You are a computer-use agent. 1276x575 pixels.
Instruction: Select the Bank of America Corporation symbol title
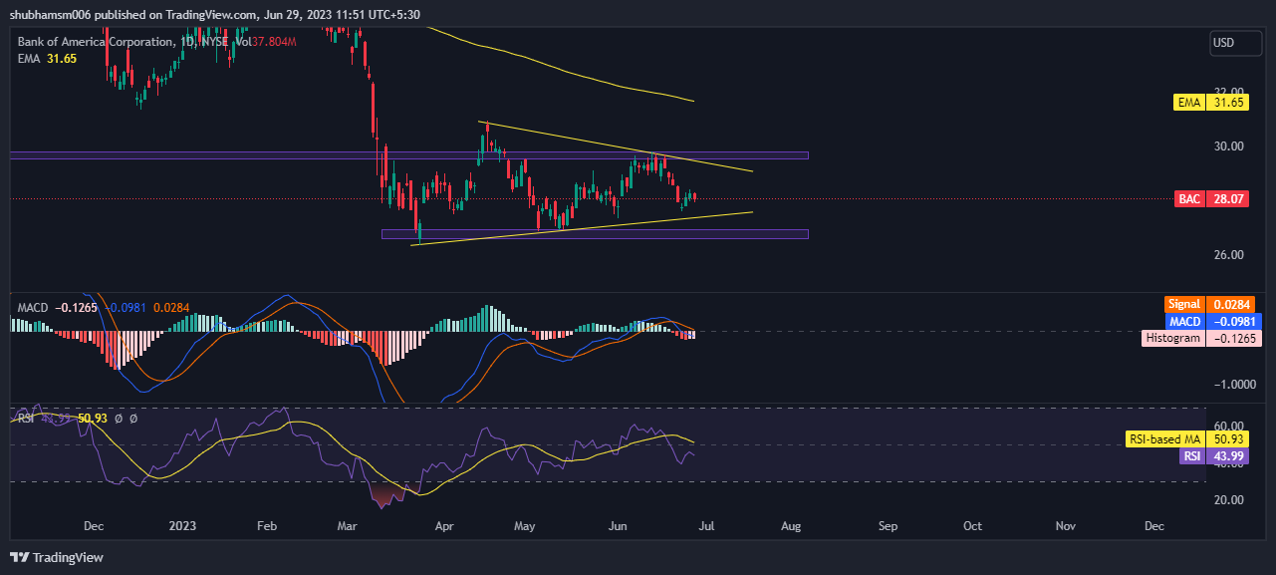(95, 42)
